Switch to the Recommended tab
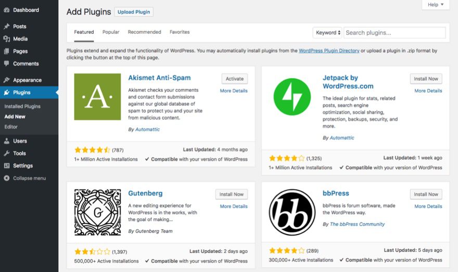Screen dimensions: 458x272 [x=144, y=32]
